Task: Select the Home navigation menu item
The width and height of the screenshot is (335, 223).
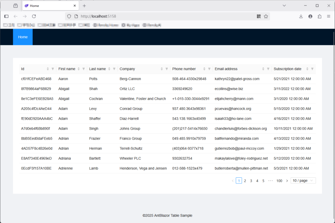Action: 23,37
